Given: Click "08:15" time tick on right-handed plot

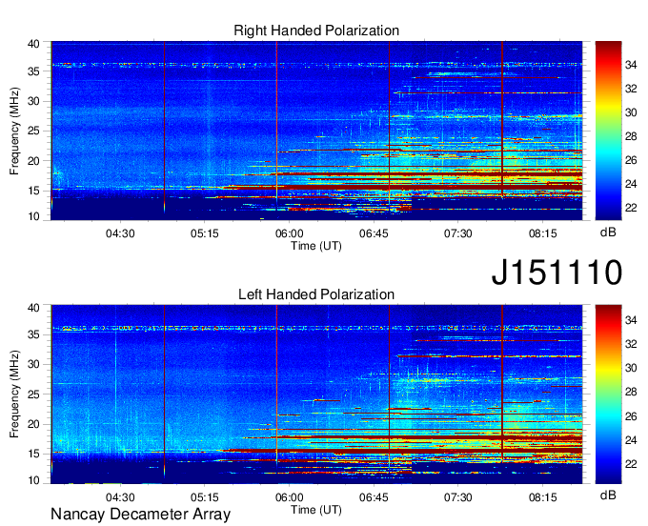Looking at the screenshot, I should [x=542, y=233].
